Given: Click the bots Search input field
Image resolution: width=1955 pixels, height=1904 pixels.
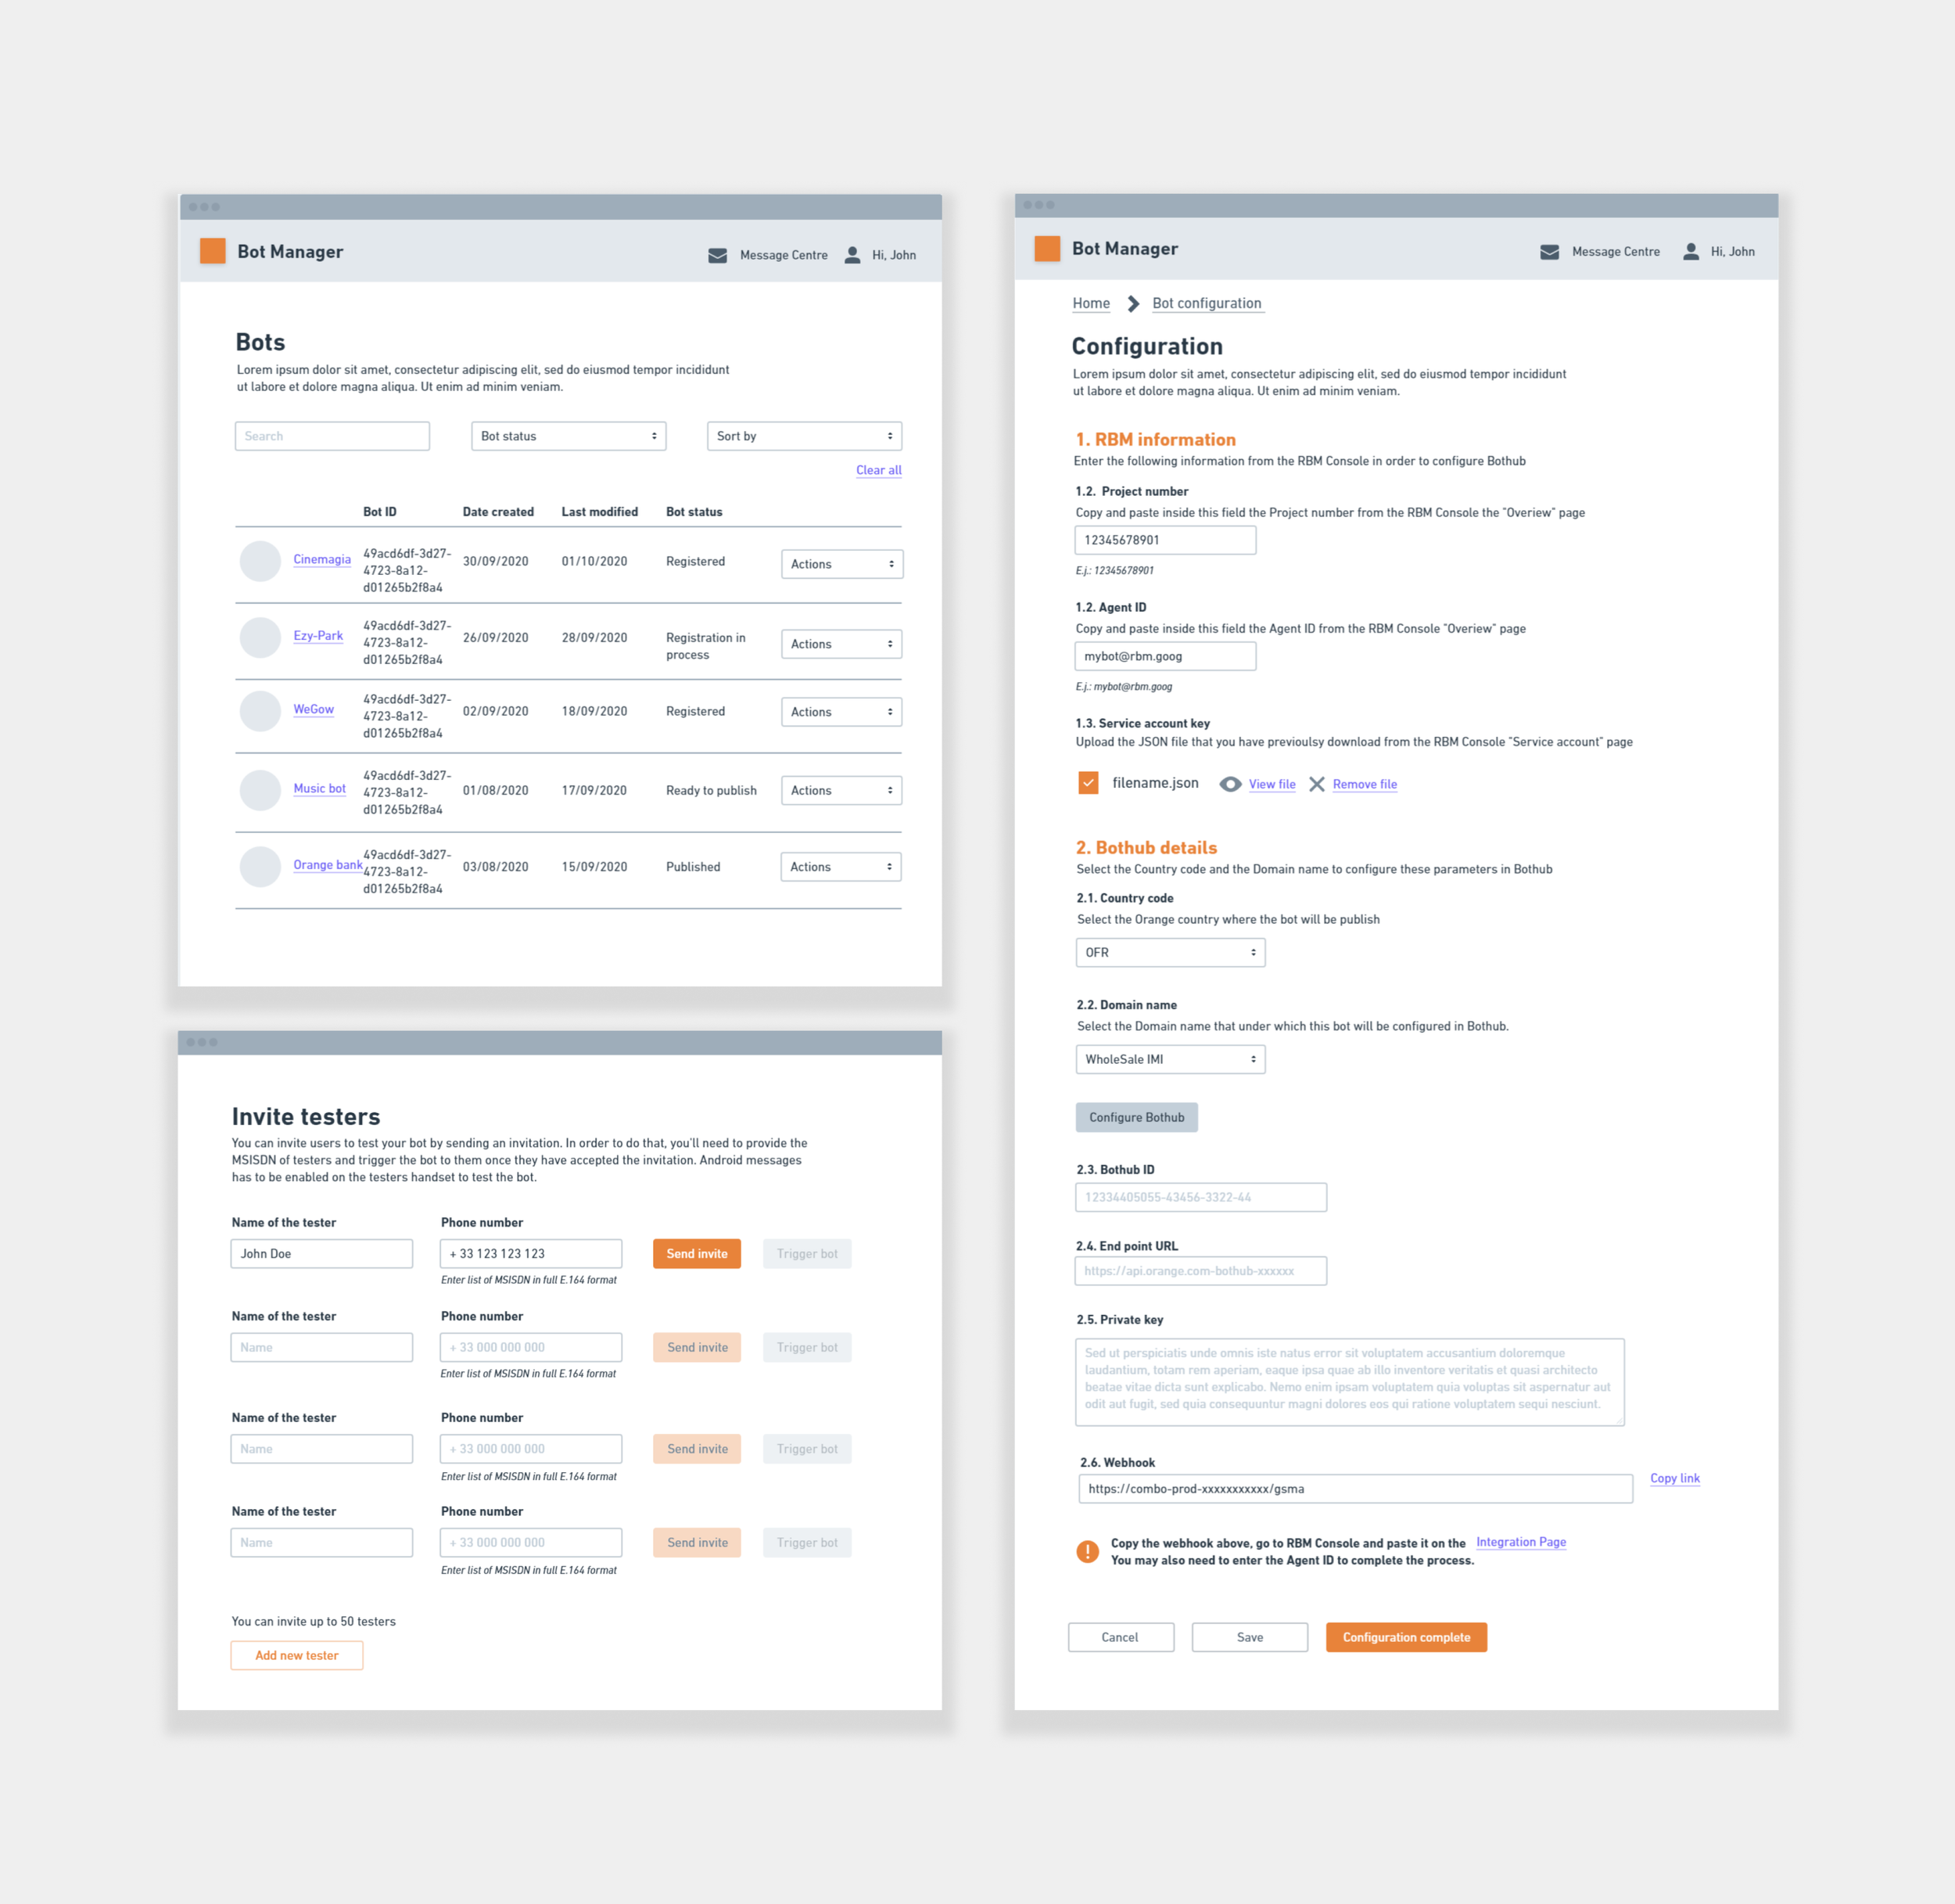Looking at the screenshot, I should (332, 436).
